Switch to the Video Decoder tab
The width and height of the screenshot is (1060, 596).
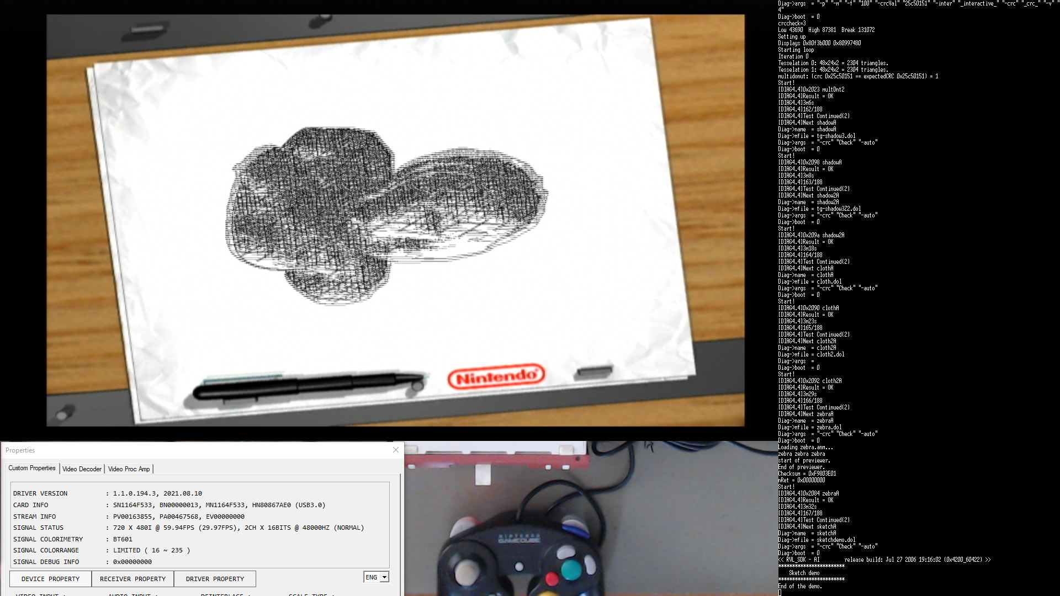[x=82, y=469]
